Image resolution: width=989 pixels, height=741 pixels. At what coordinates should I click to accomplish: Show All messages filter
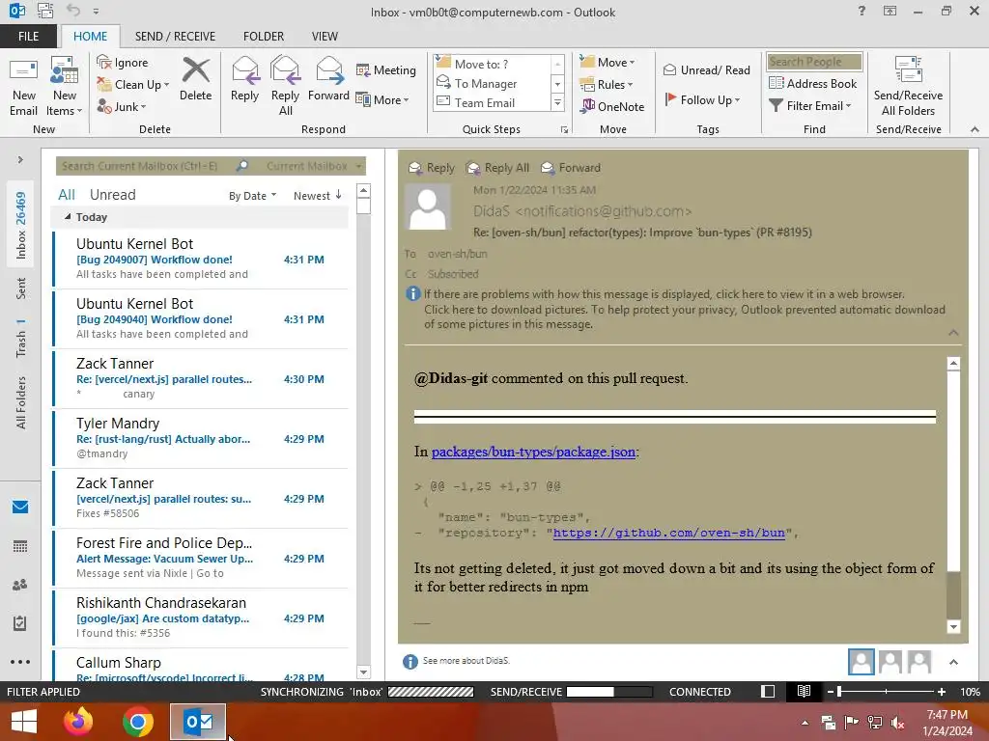pos(67,195)
